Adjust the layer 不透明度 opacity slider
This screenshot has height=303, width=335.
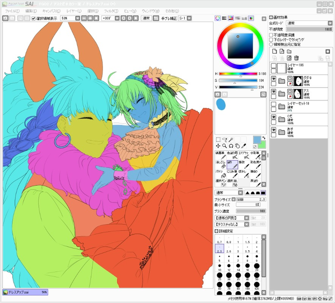point(309,29)
